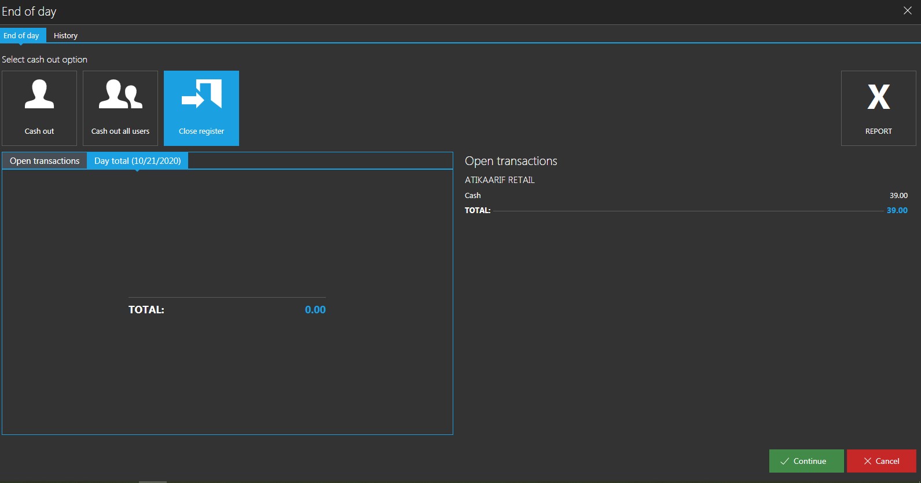Click the Cash amount 39.00
Screen dimensions: 921x483
tap(898, 196)
